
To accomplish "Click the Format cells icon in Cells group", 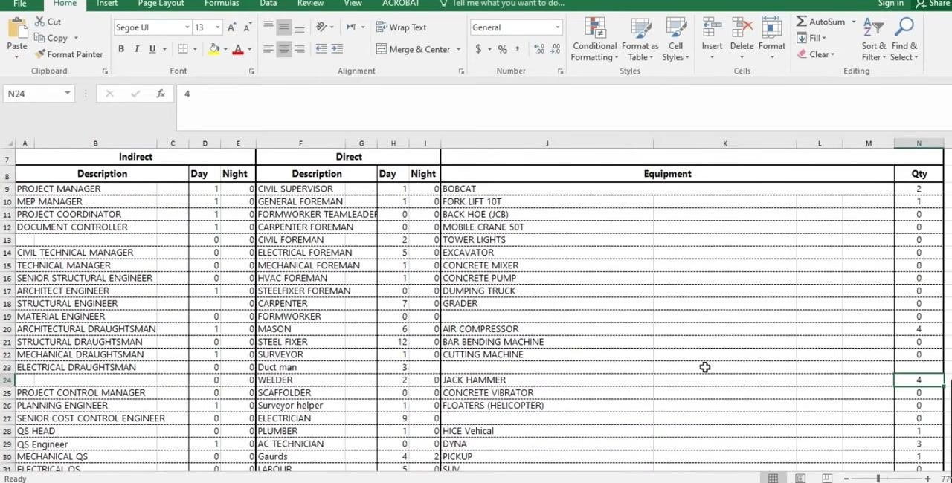I will 772,28.
